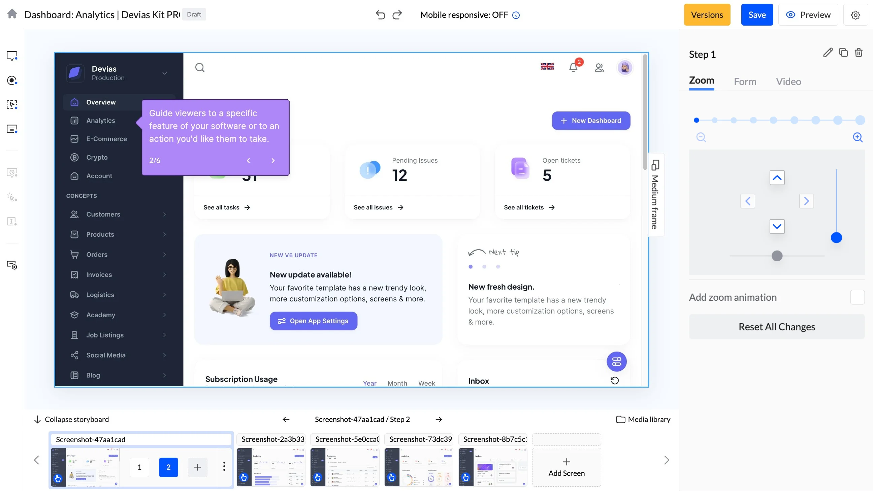Select E-Commerce in dashboard sidebar
Screen dimensions: 873x491
[106, 139]
